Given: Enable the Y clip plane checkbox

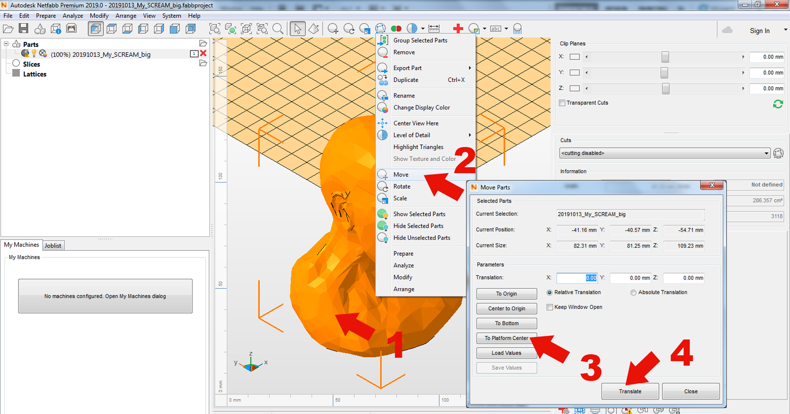Looking at the screenshot, I should (x=574, y=72).
